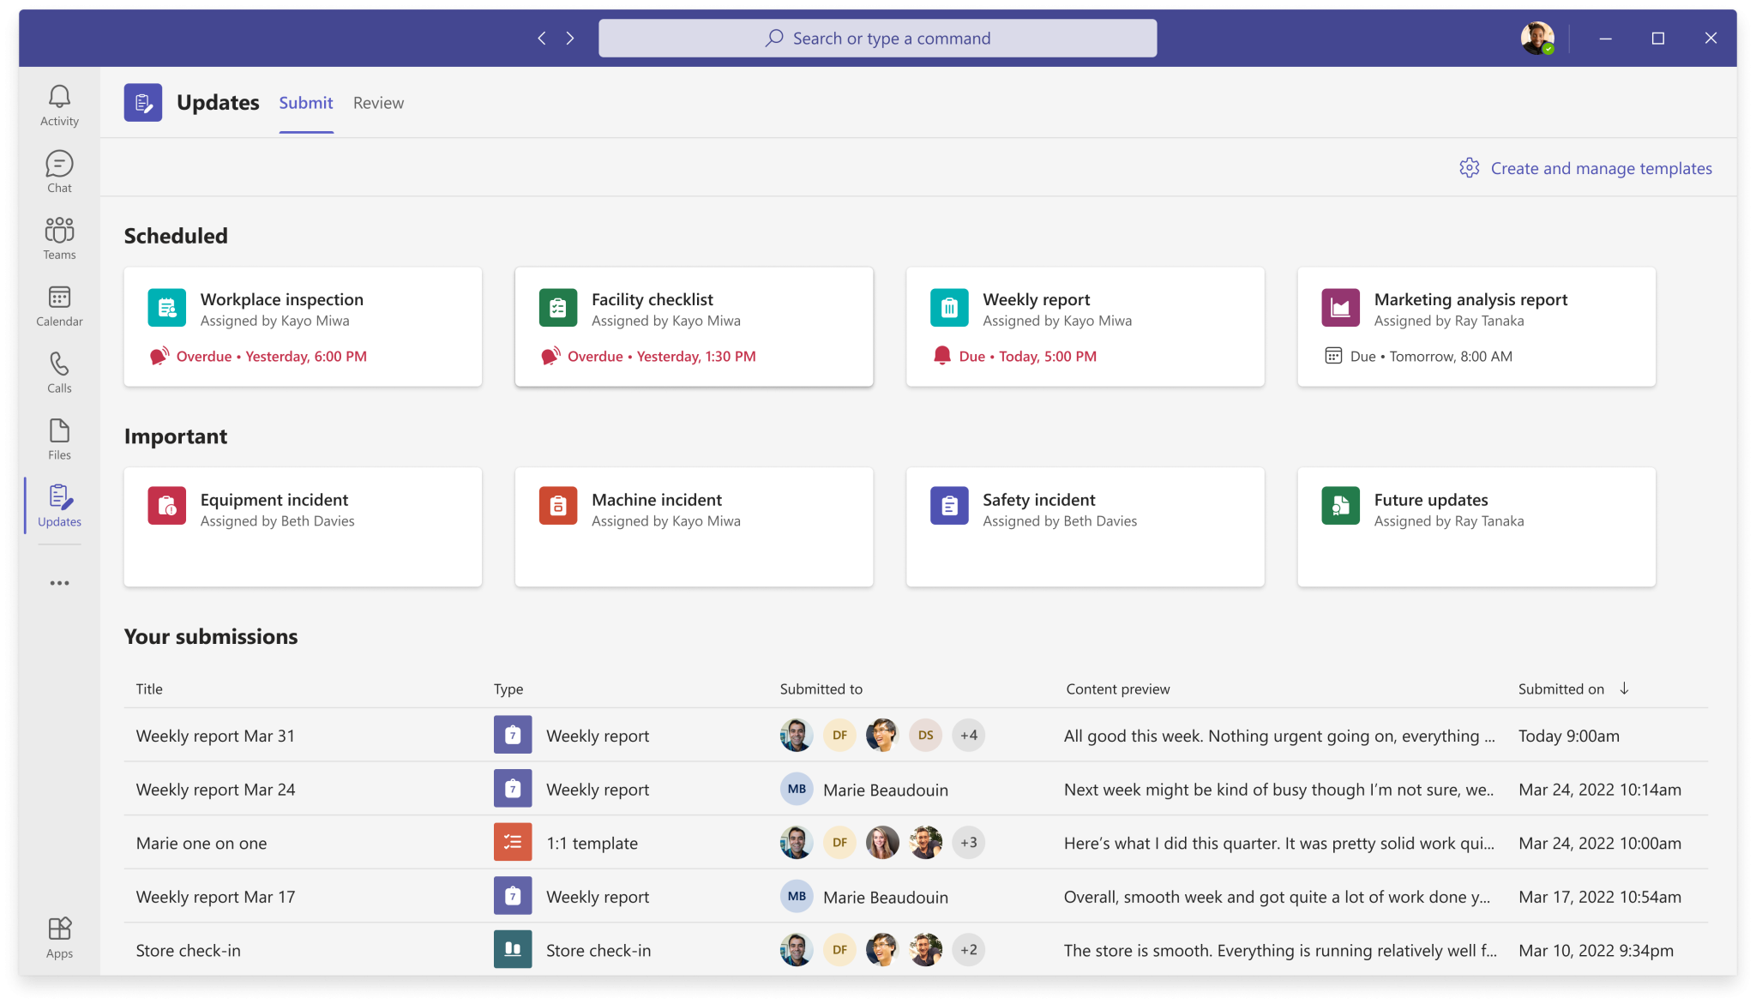Open the profile avatar menu

click(1536, 38)
